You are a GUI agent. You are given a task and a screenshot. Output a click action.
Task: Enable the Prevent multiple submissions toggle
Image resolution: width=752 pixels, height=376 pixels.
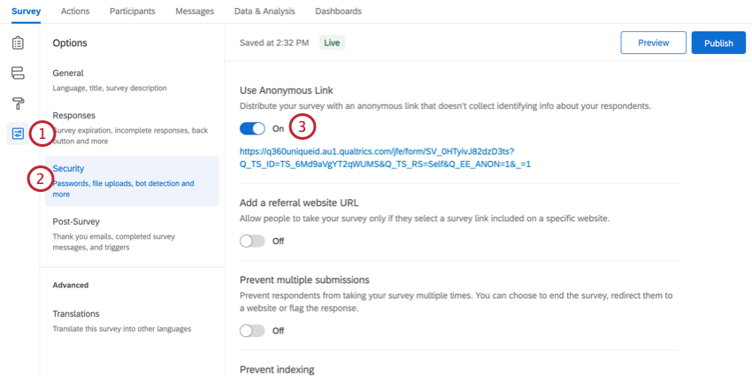(252, 331)
